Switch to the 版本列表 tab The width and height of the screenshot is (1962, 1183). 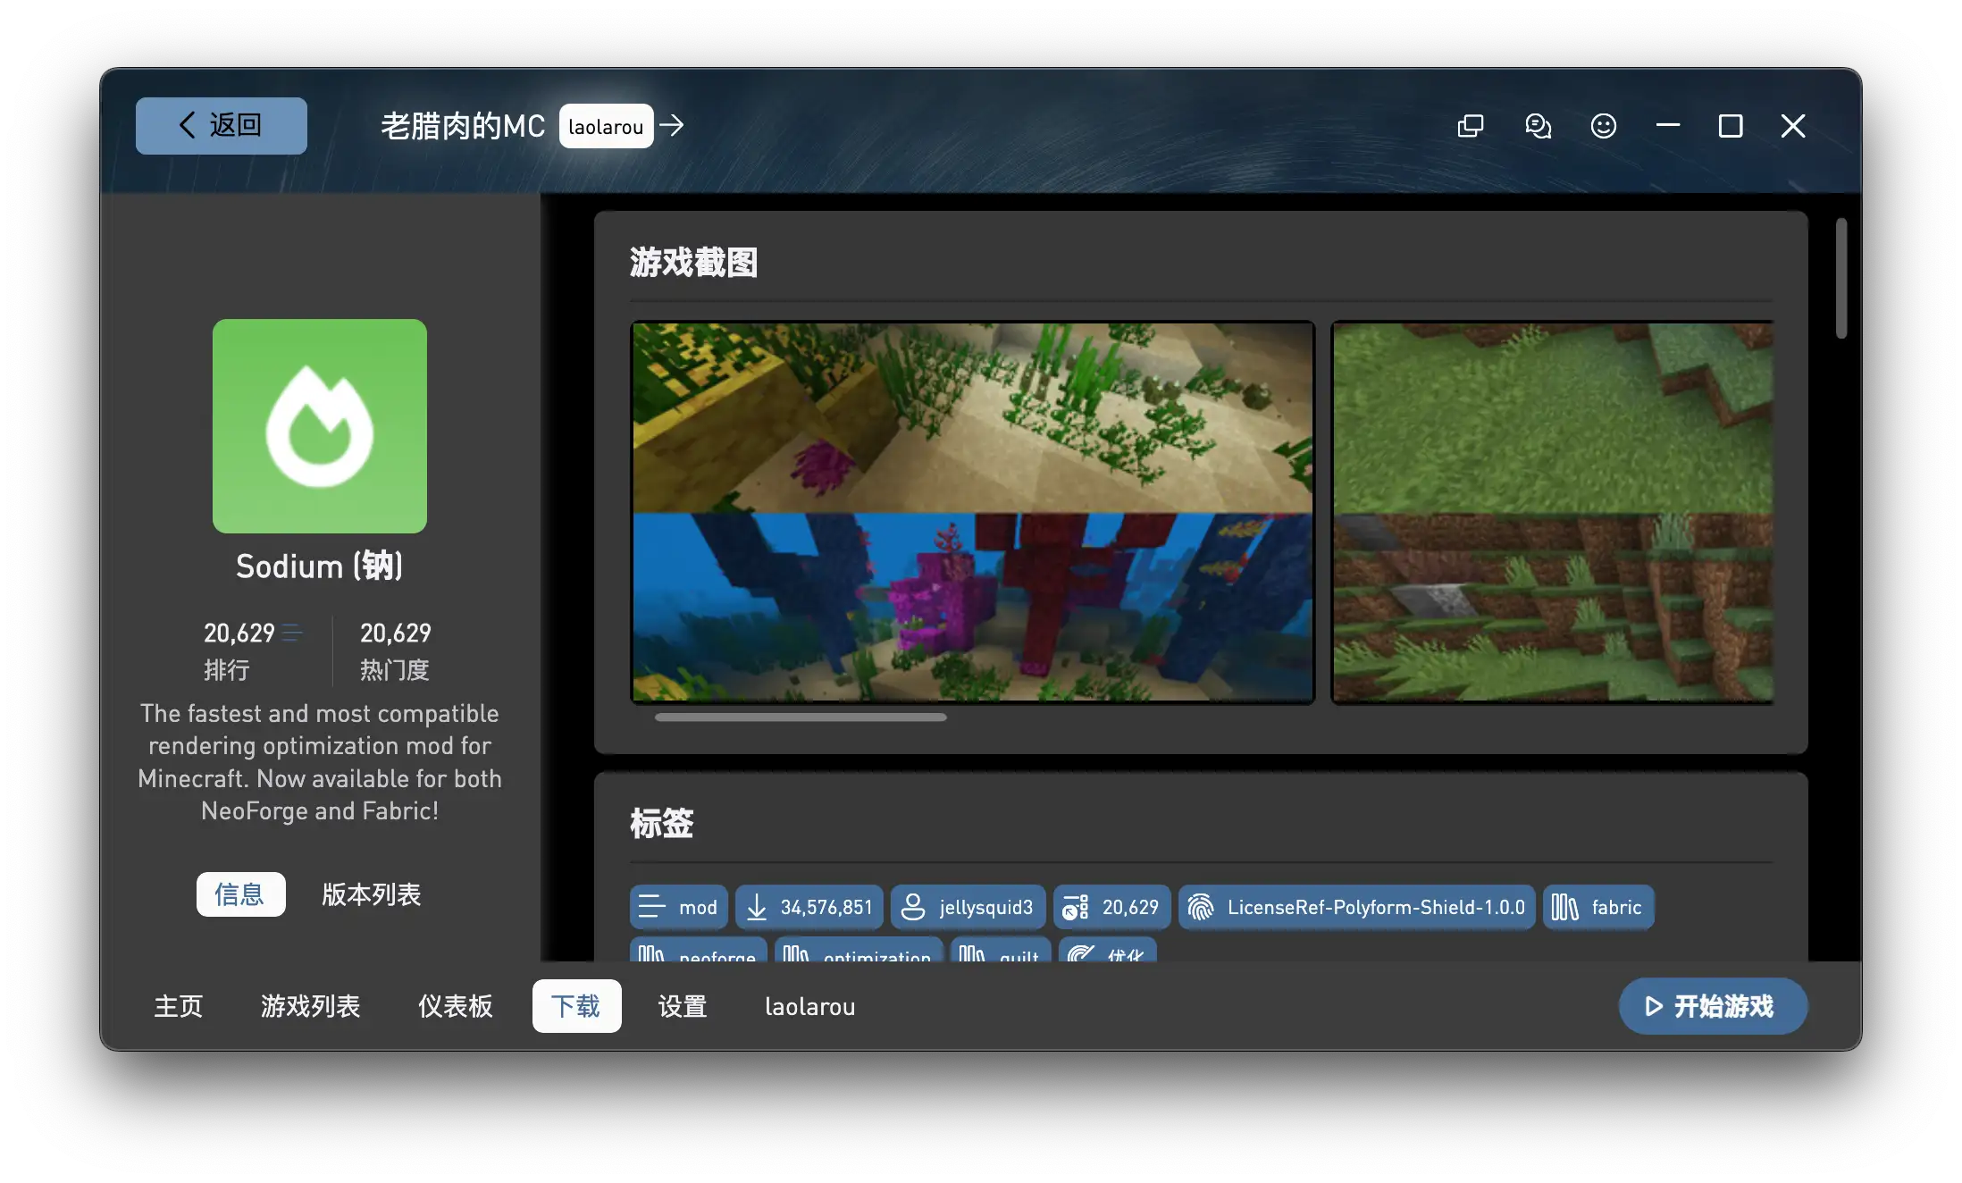tap(371, 894)
